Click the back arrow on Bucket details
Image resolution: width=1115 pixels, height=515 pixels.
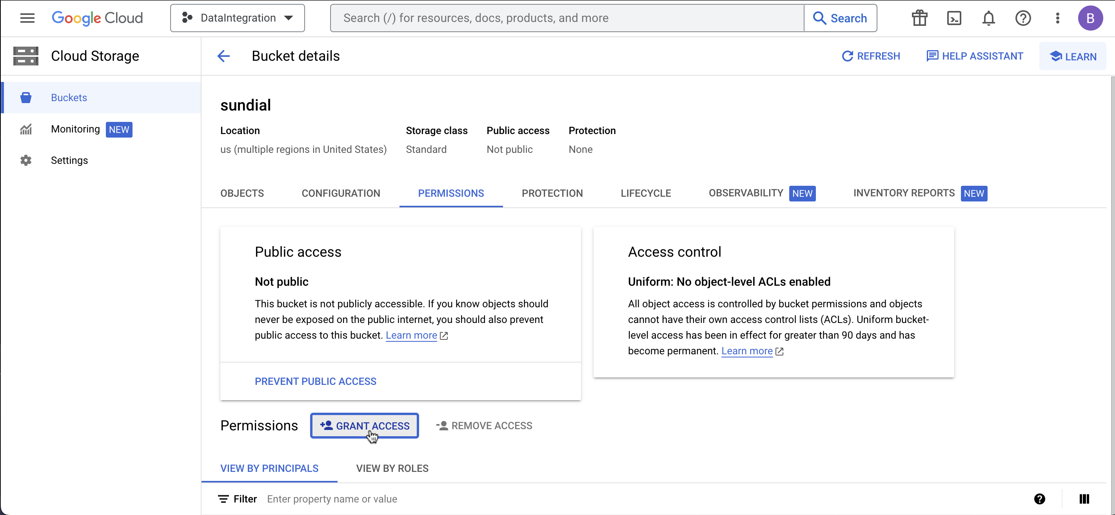(223, 56)
